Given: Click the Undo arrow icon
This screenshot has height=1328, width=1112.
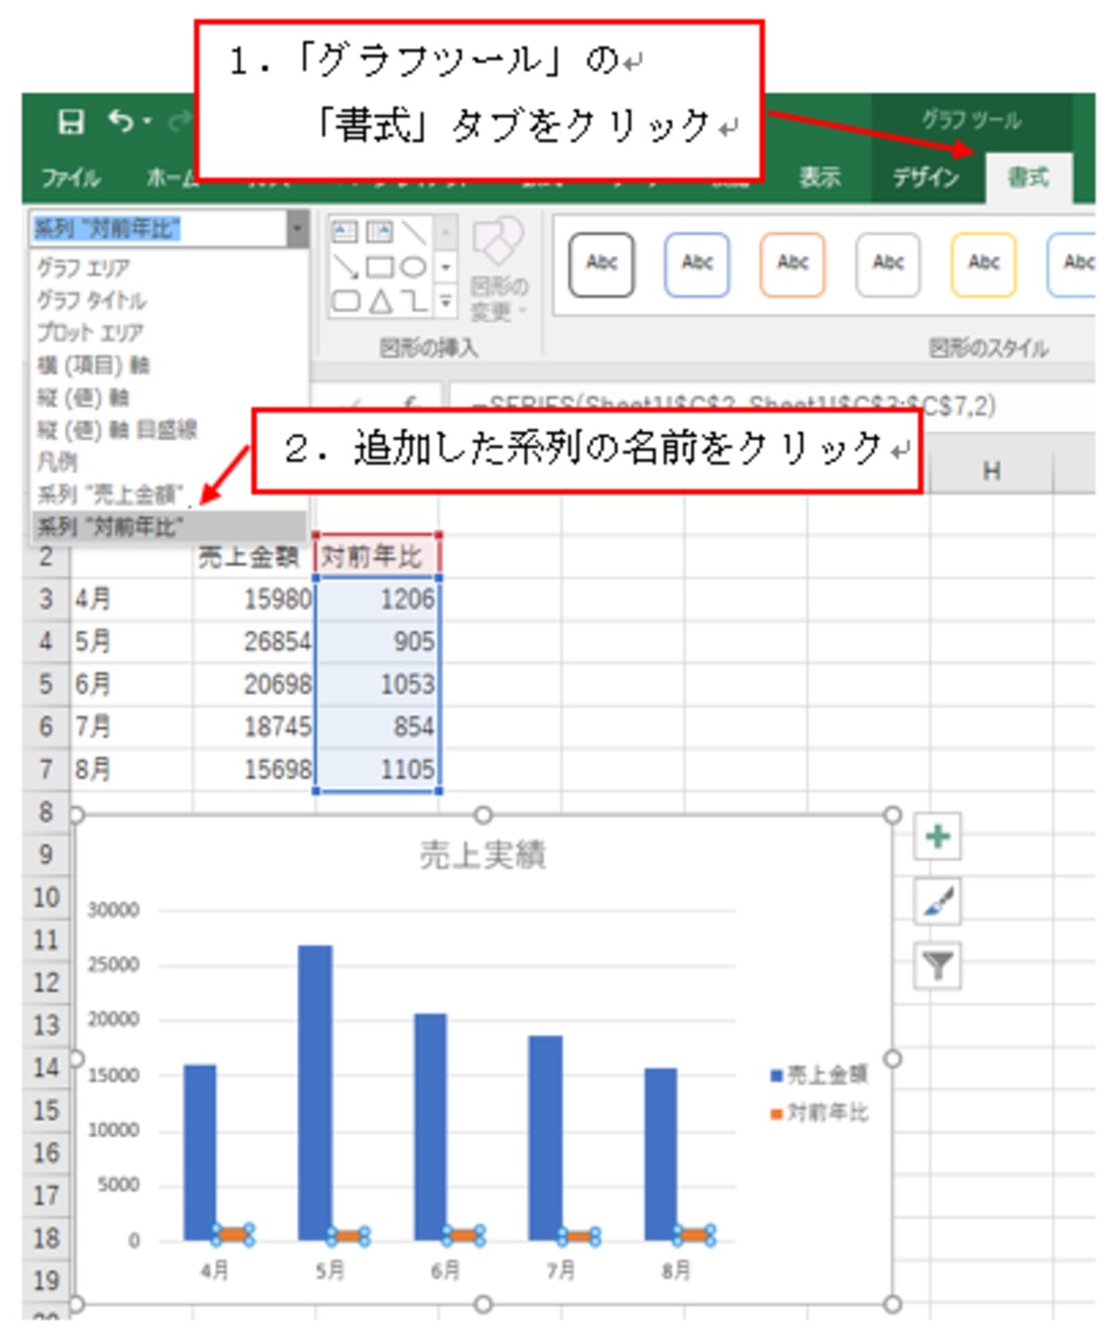Looking at the screenshot, I should click(120, 120).
